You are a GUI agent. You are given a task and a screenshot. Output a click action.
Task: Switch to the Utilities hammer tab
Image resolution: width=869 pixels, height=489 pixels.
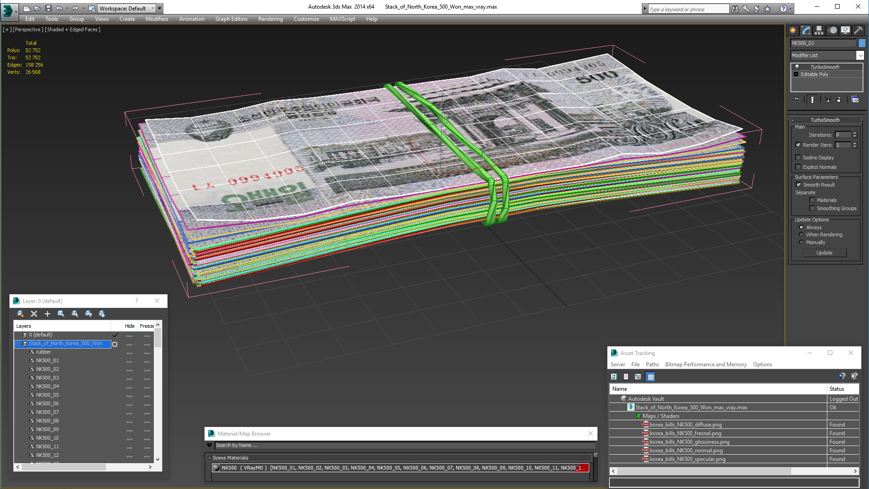858,30
